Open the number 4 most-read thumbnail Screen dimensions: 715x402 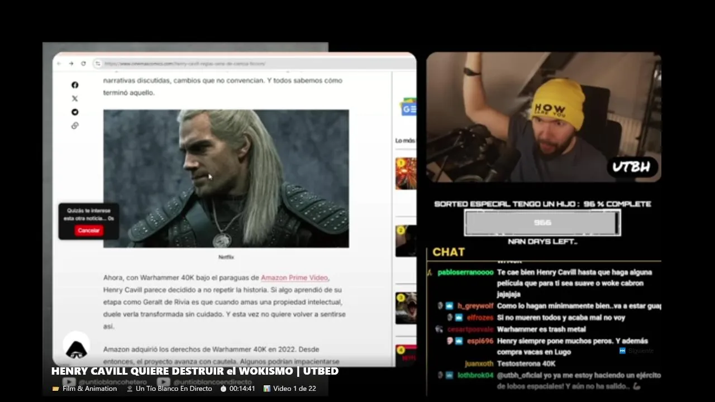(406, 356)
